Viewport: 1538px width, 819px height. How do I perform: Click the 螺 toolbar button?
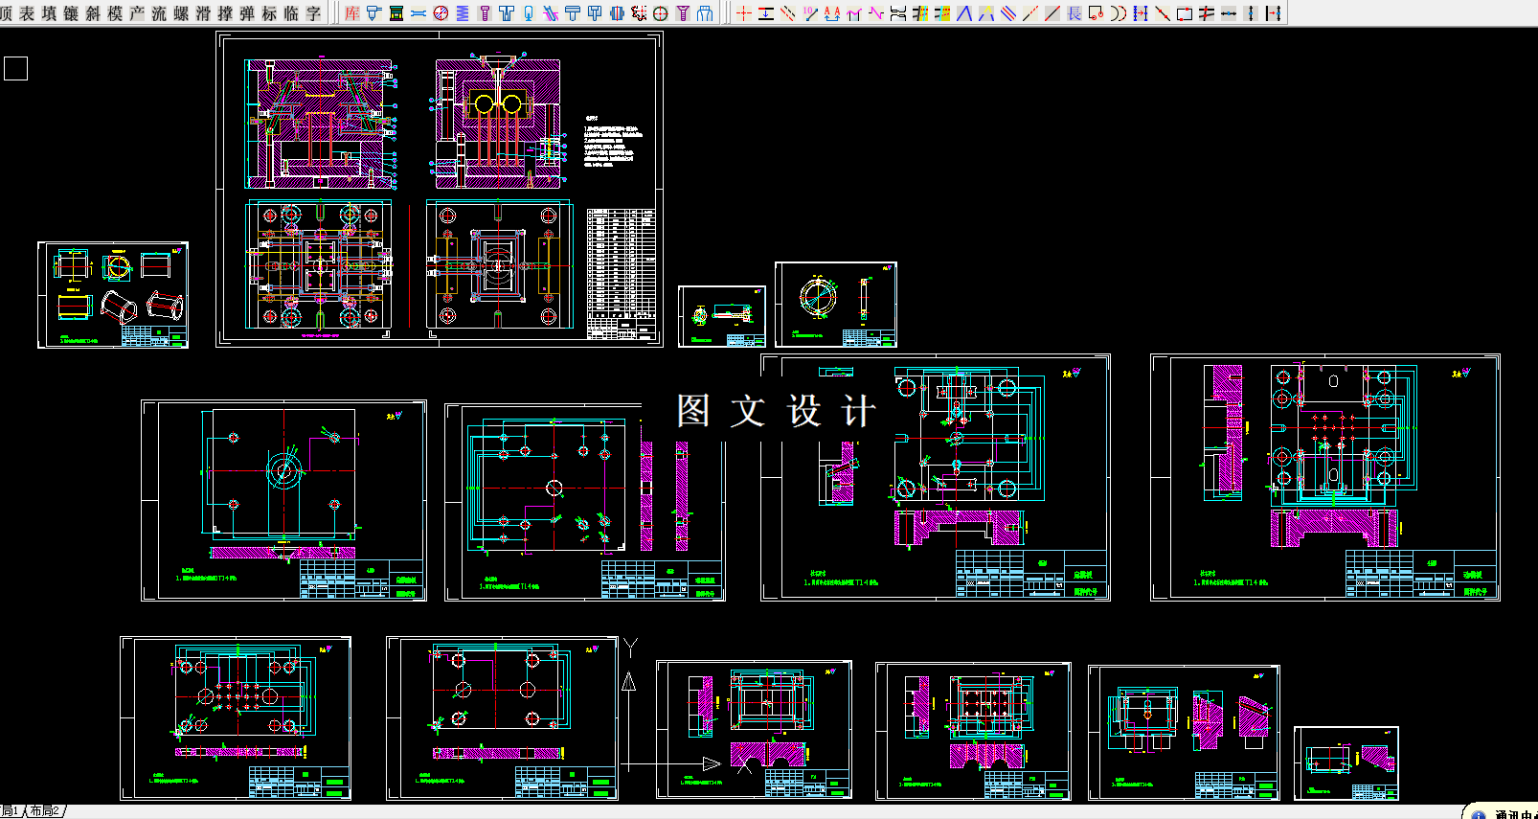point(181,13)
